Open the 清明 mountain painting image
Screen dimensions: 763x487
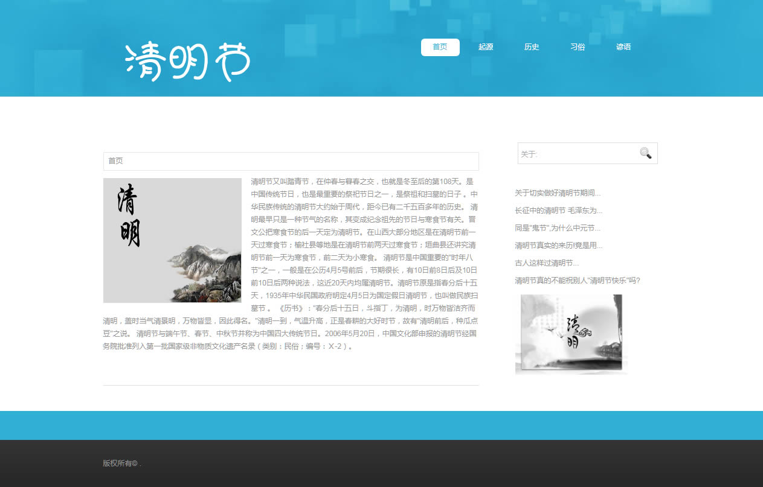pyautogui.click(x=172, y=240)
